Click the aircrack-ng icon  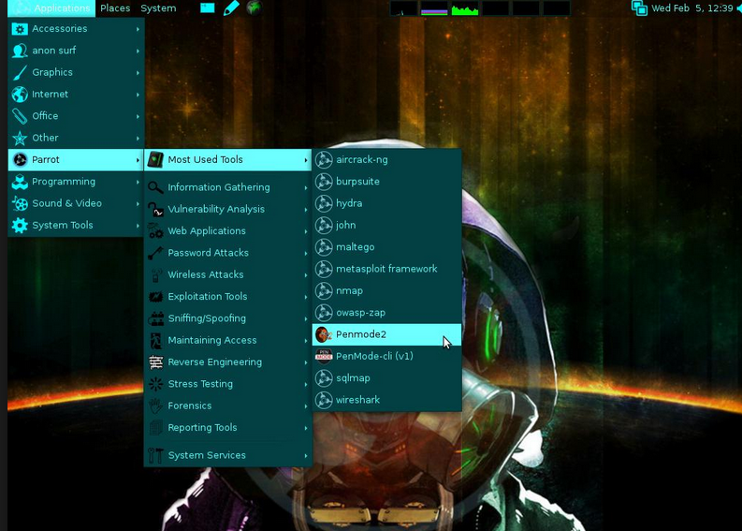click(324, 159)
